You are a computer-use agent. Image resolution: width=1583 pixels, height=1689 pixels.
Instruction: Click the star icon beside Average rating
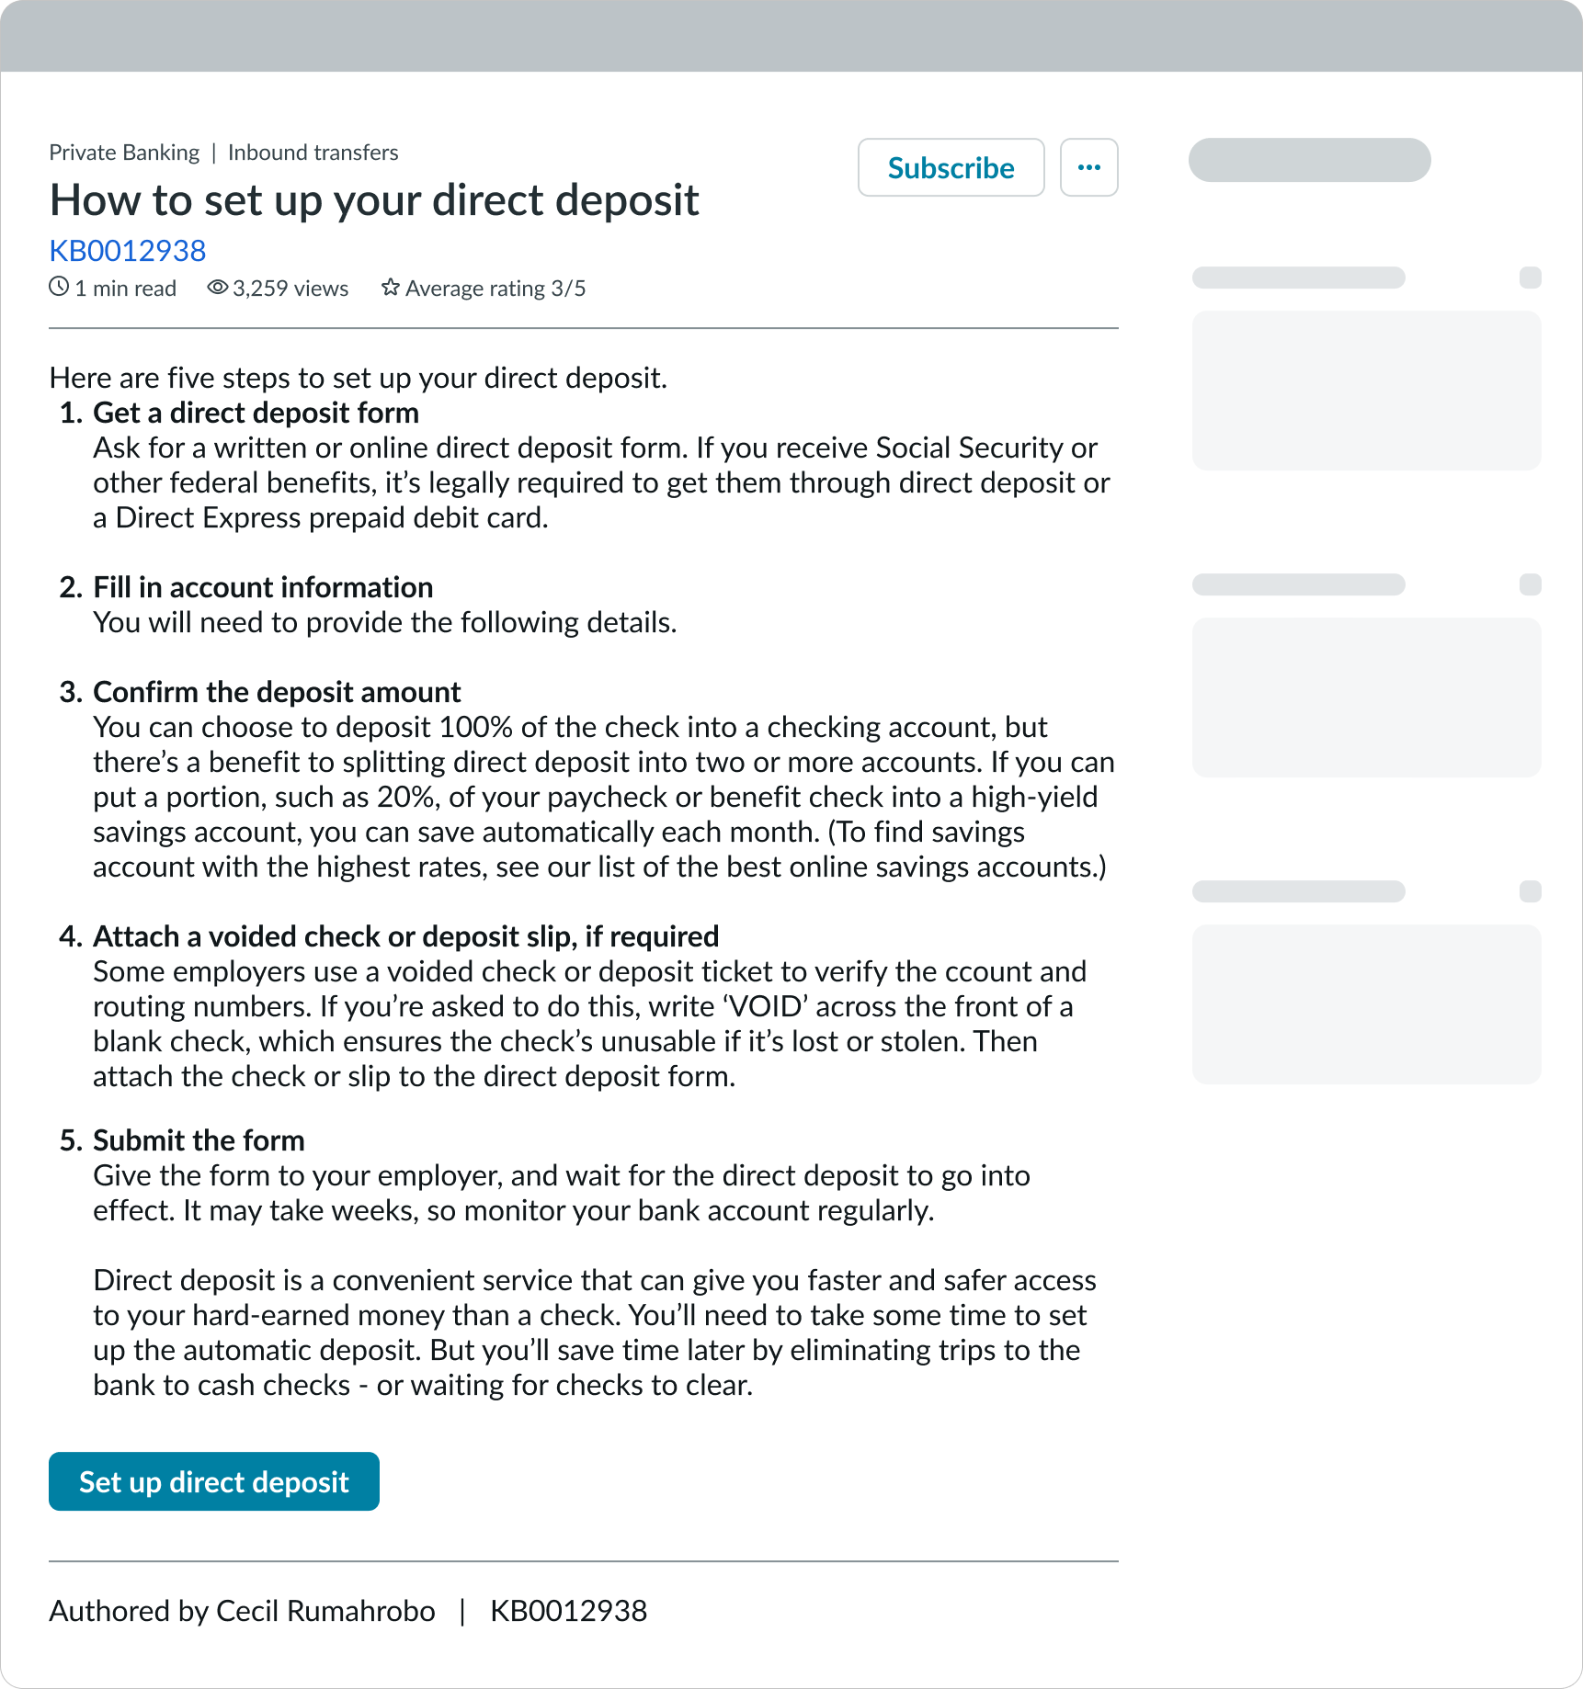click(391, 288)
